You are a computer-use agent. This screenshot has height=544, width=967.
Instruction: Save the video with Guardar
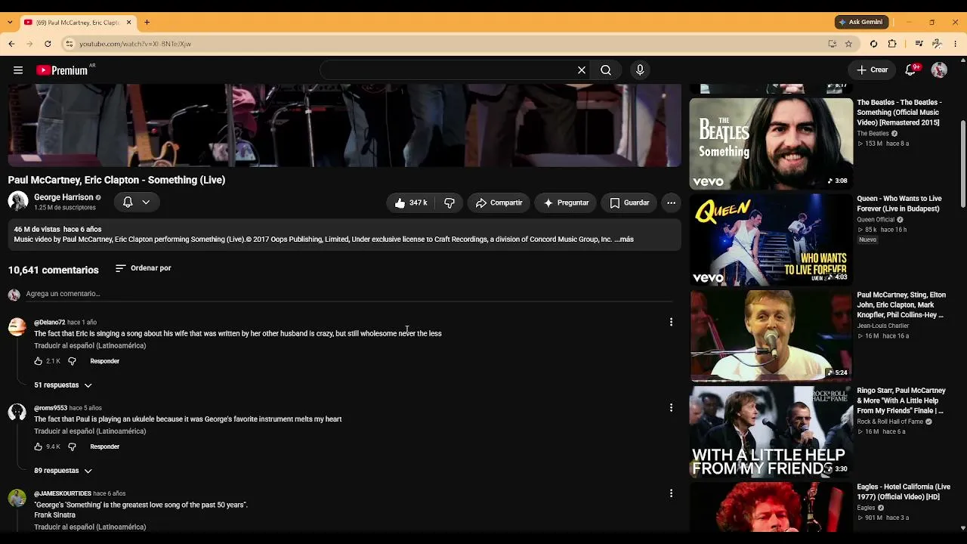[629, 202]
